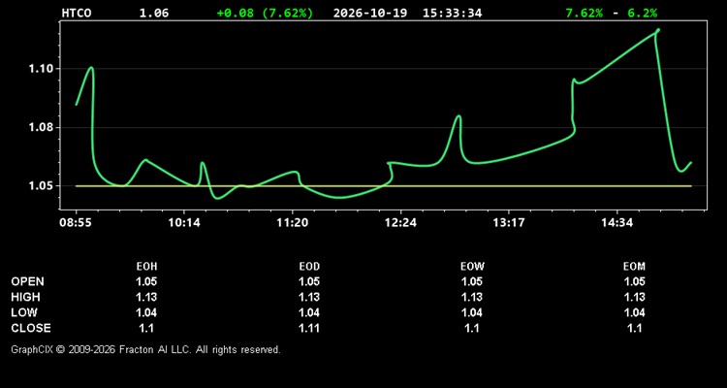This screenshot has height=388, width=727.
Task: Select the EOH close value 1.1
Action: point(146,328)
